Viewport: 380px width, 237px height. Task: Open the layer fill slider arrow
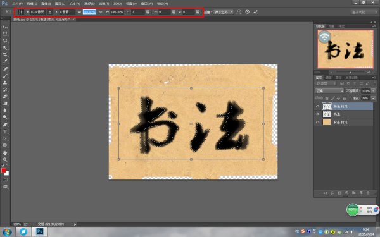point(373,98)
